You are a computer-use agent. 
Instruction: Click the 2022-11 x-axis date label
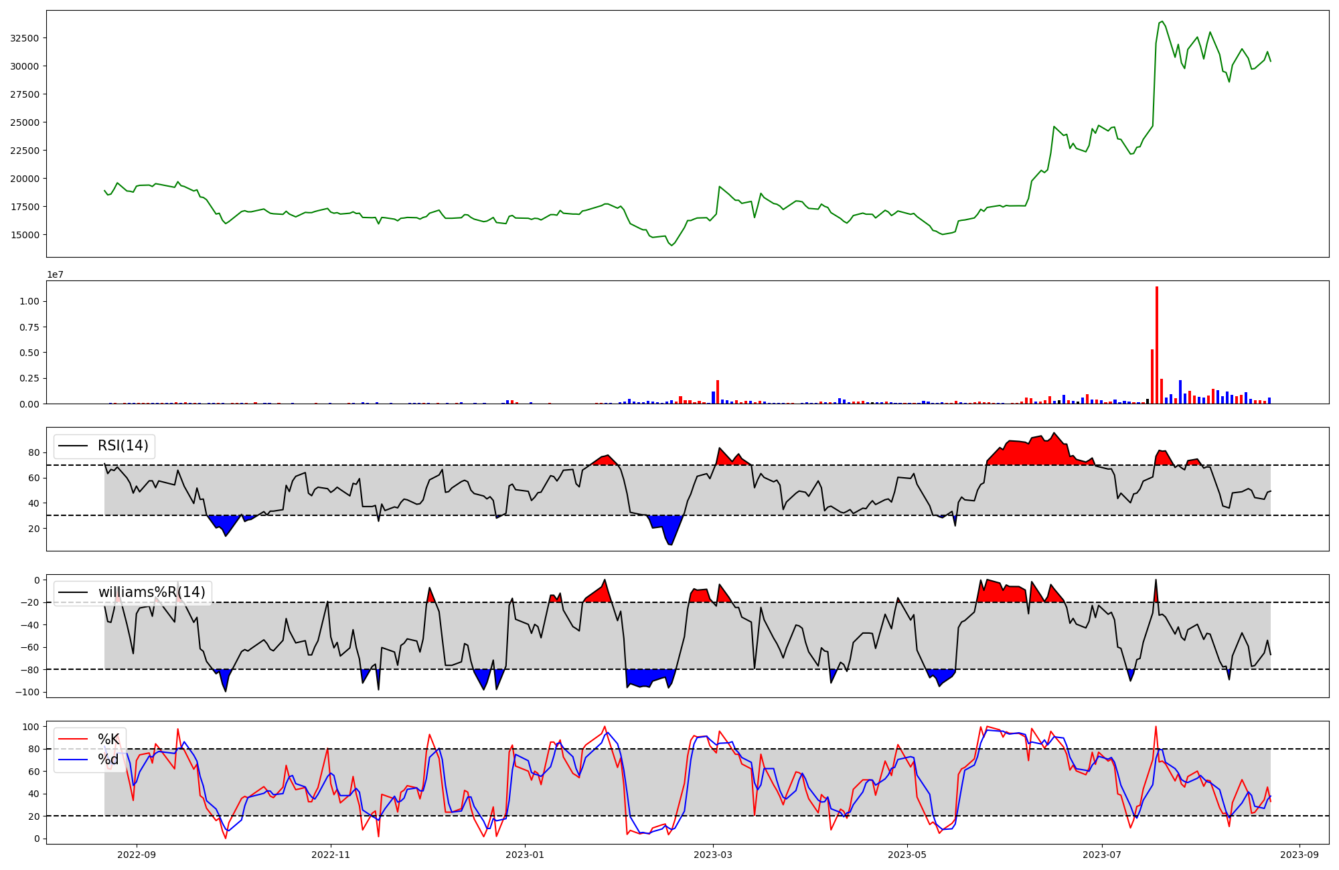pos(331,855)
